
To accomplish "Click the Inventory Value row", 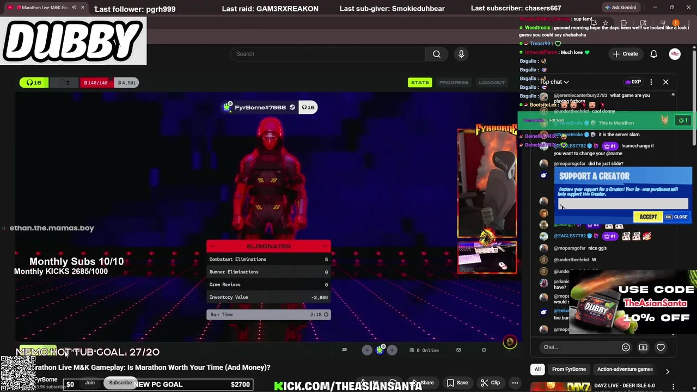I will coord(268,297).
